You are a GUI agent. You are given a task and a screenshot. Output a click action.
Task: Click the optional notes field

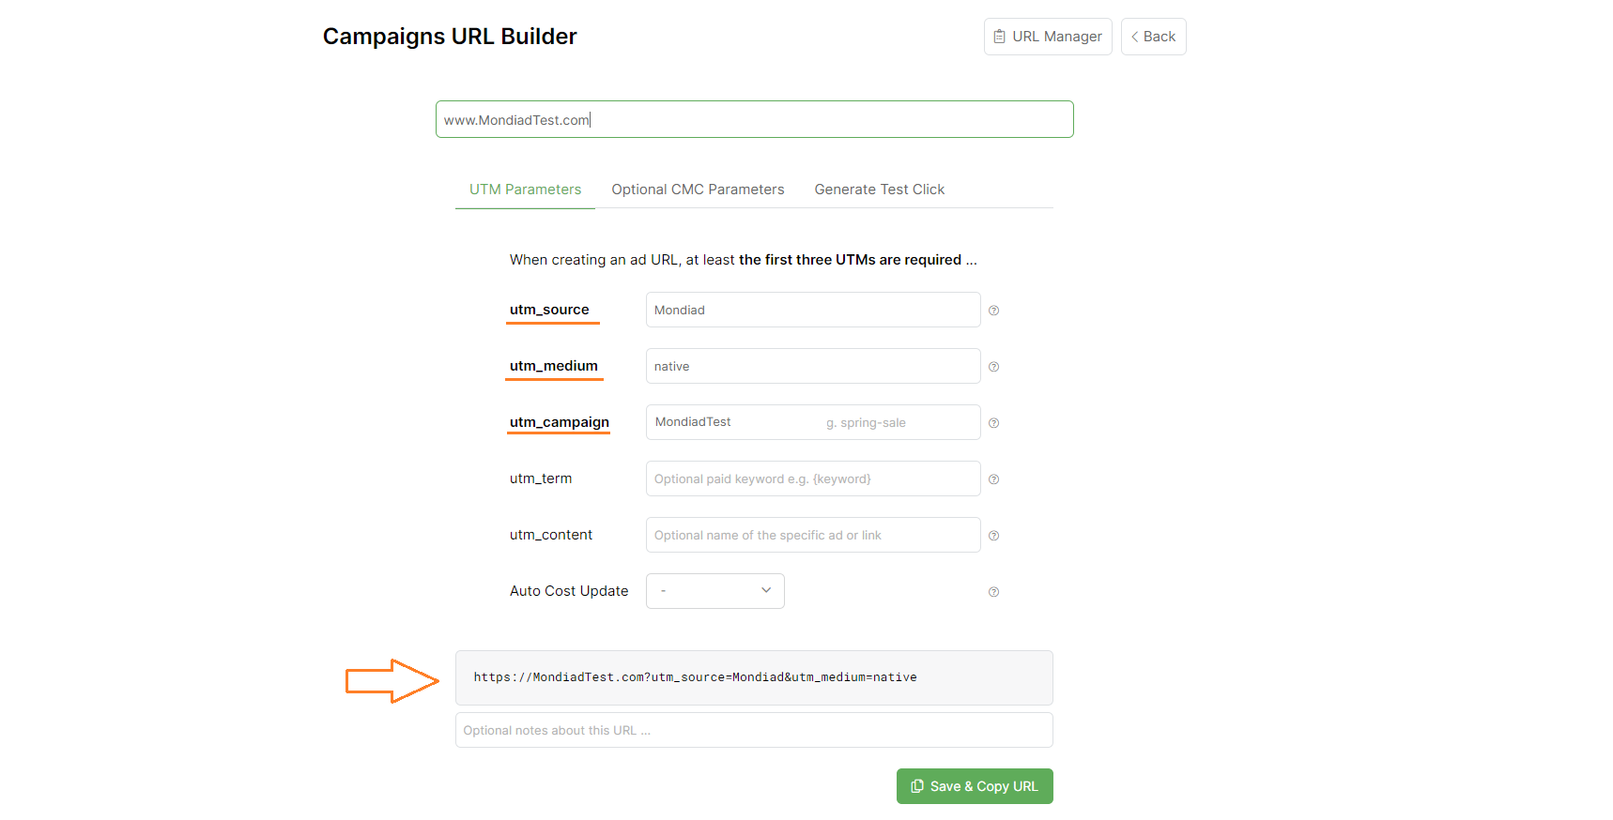(x=753, y=731)
